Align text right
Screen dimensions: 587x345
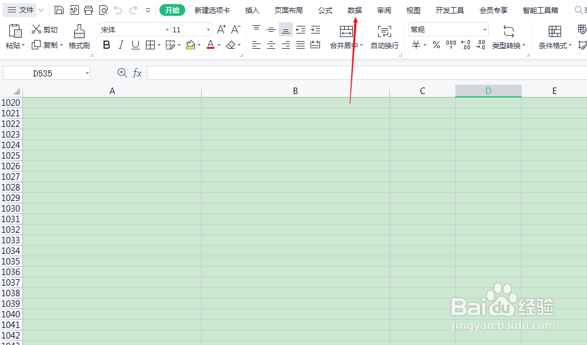[286, 45]
